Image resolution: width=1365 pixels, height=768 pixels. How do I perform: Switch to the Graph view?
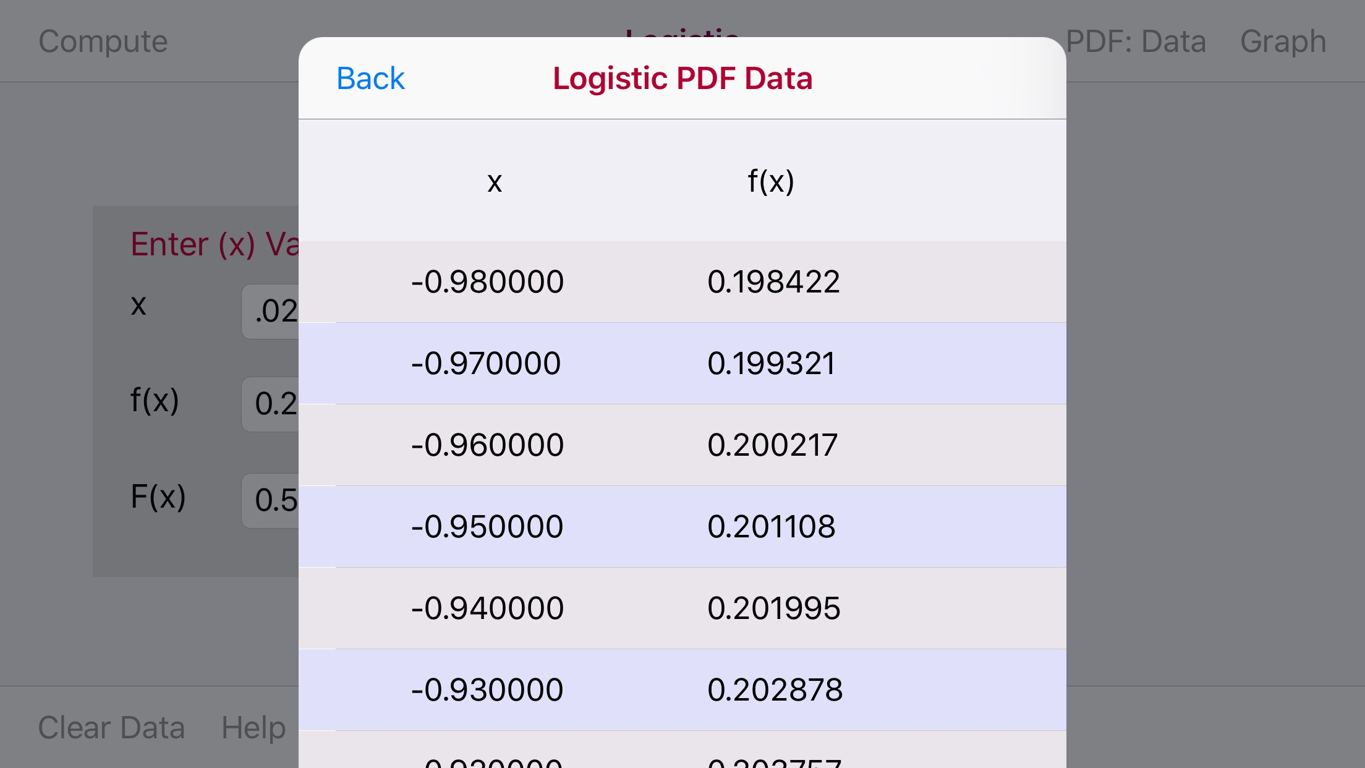pyautogui.click(x=1282, y=41)
